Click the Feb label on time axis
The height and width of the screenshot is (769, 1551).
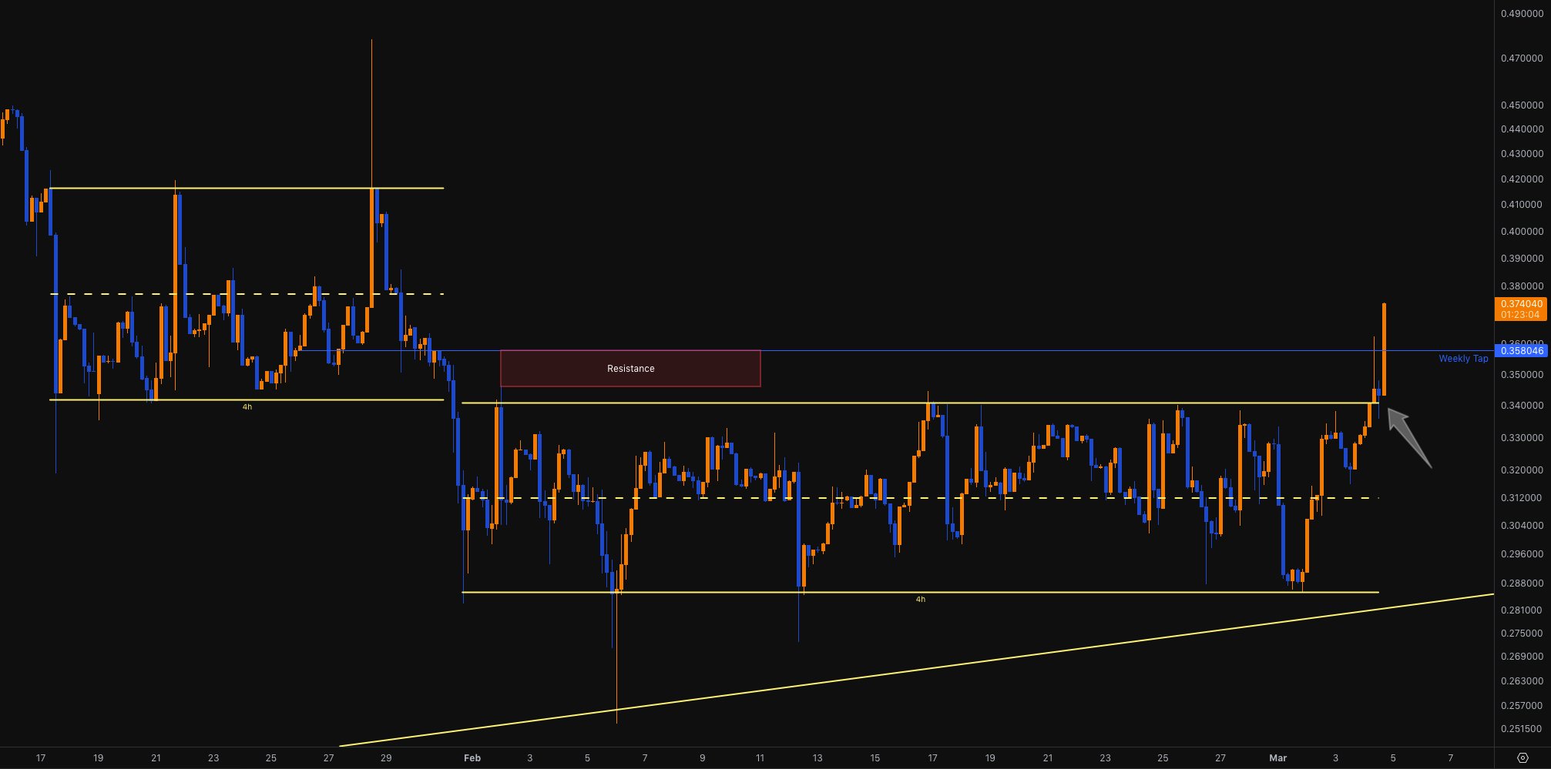[472, 758]
